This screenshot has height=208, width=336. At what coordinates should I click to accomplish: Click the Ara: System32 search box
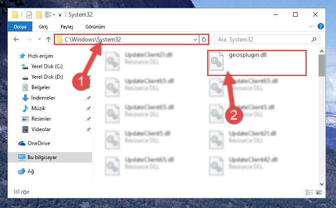click(267, 39)
